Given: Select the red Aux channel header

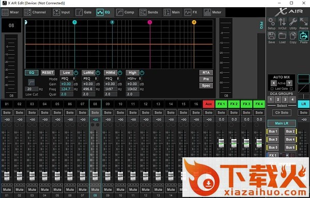Looking at the screenshot, I should [x=209, y=104].
